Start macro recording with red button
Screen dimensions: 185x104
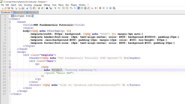100,8
